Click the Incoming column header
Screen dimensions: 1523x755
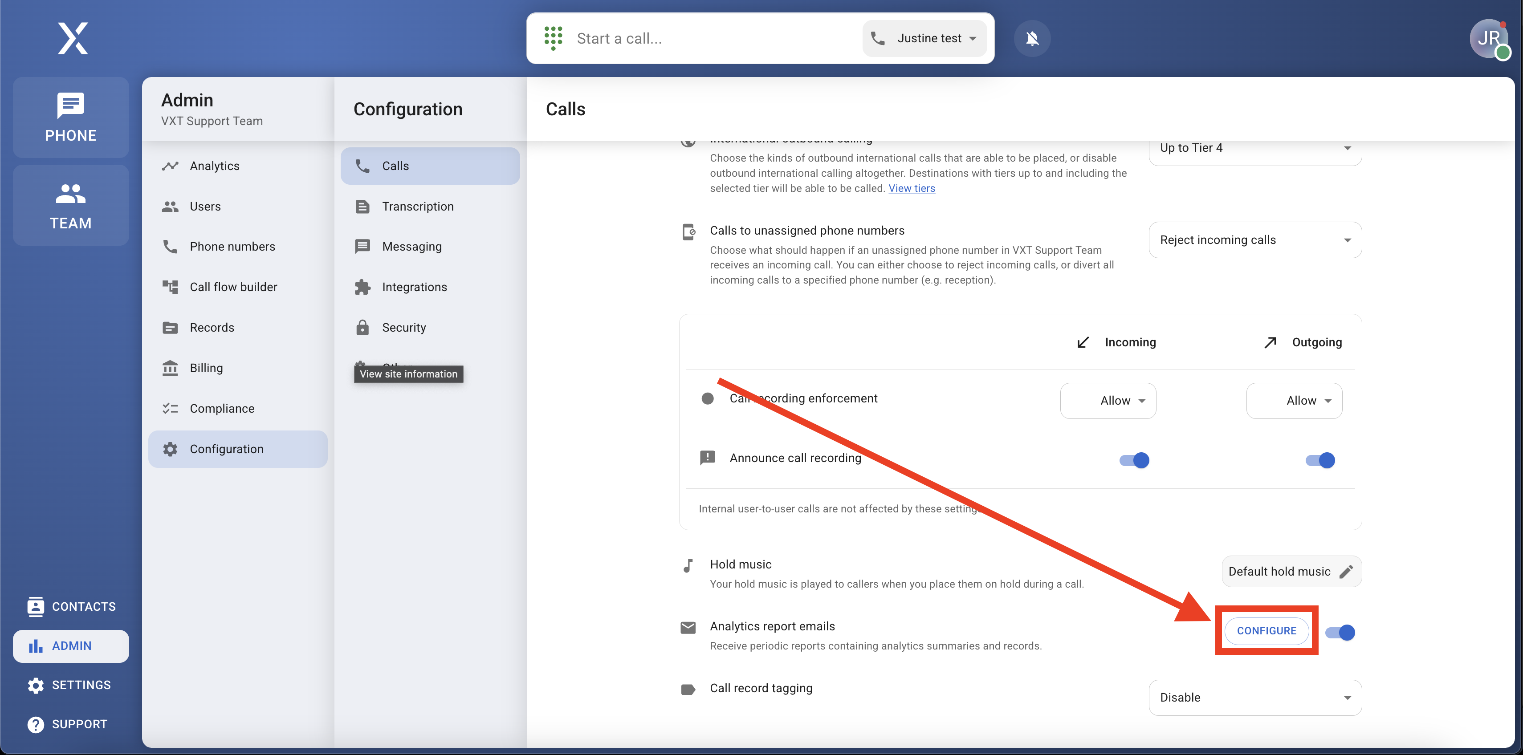1116,342
